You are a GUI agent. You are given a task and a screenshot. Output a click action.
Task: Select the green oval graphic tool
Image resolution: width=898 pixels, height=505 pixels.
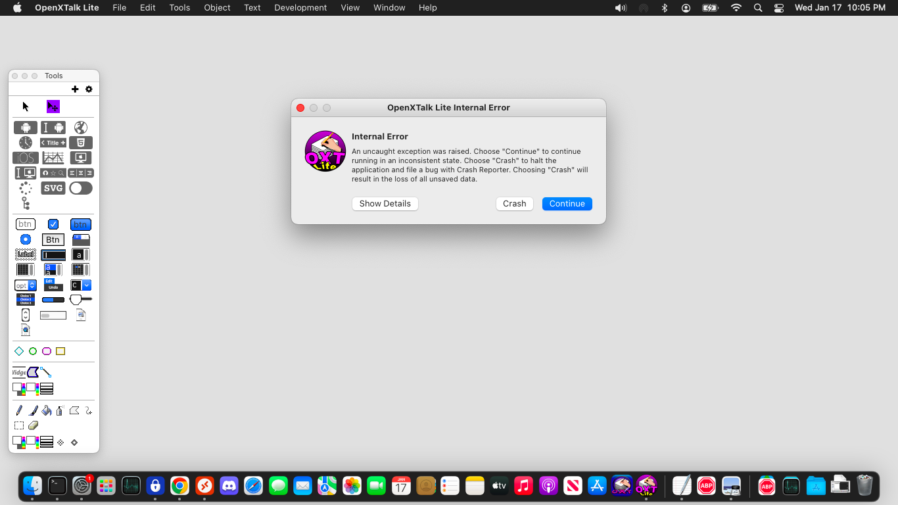33,351
